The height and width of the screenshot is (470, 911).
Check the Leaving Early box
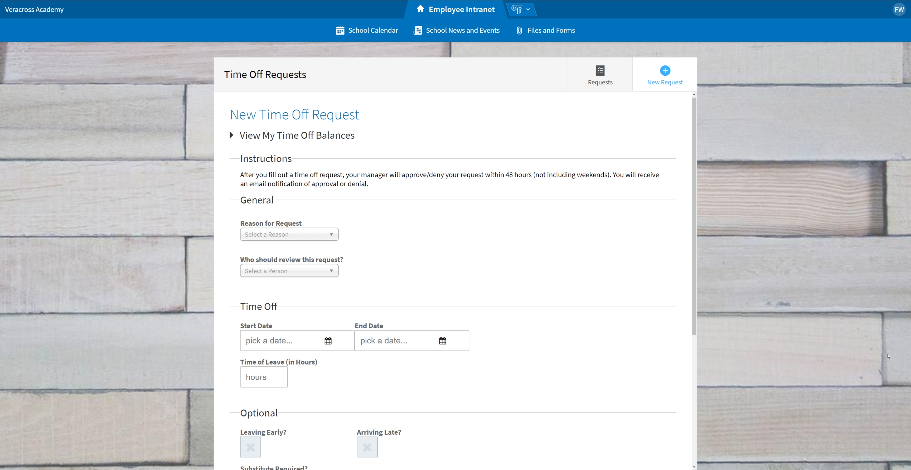250,447
